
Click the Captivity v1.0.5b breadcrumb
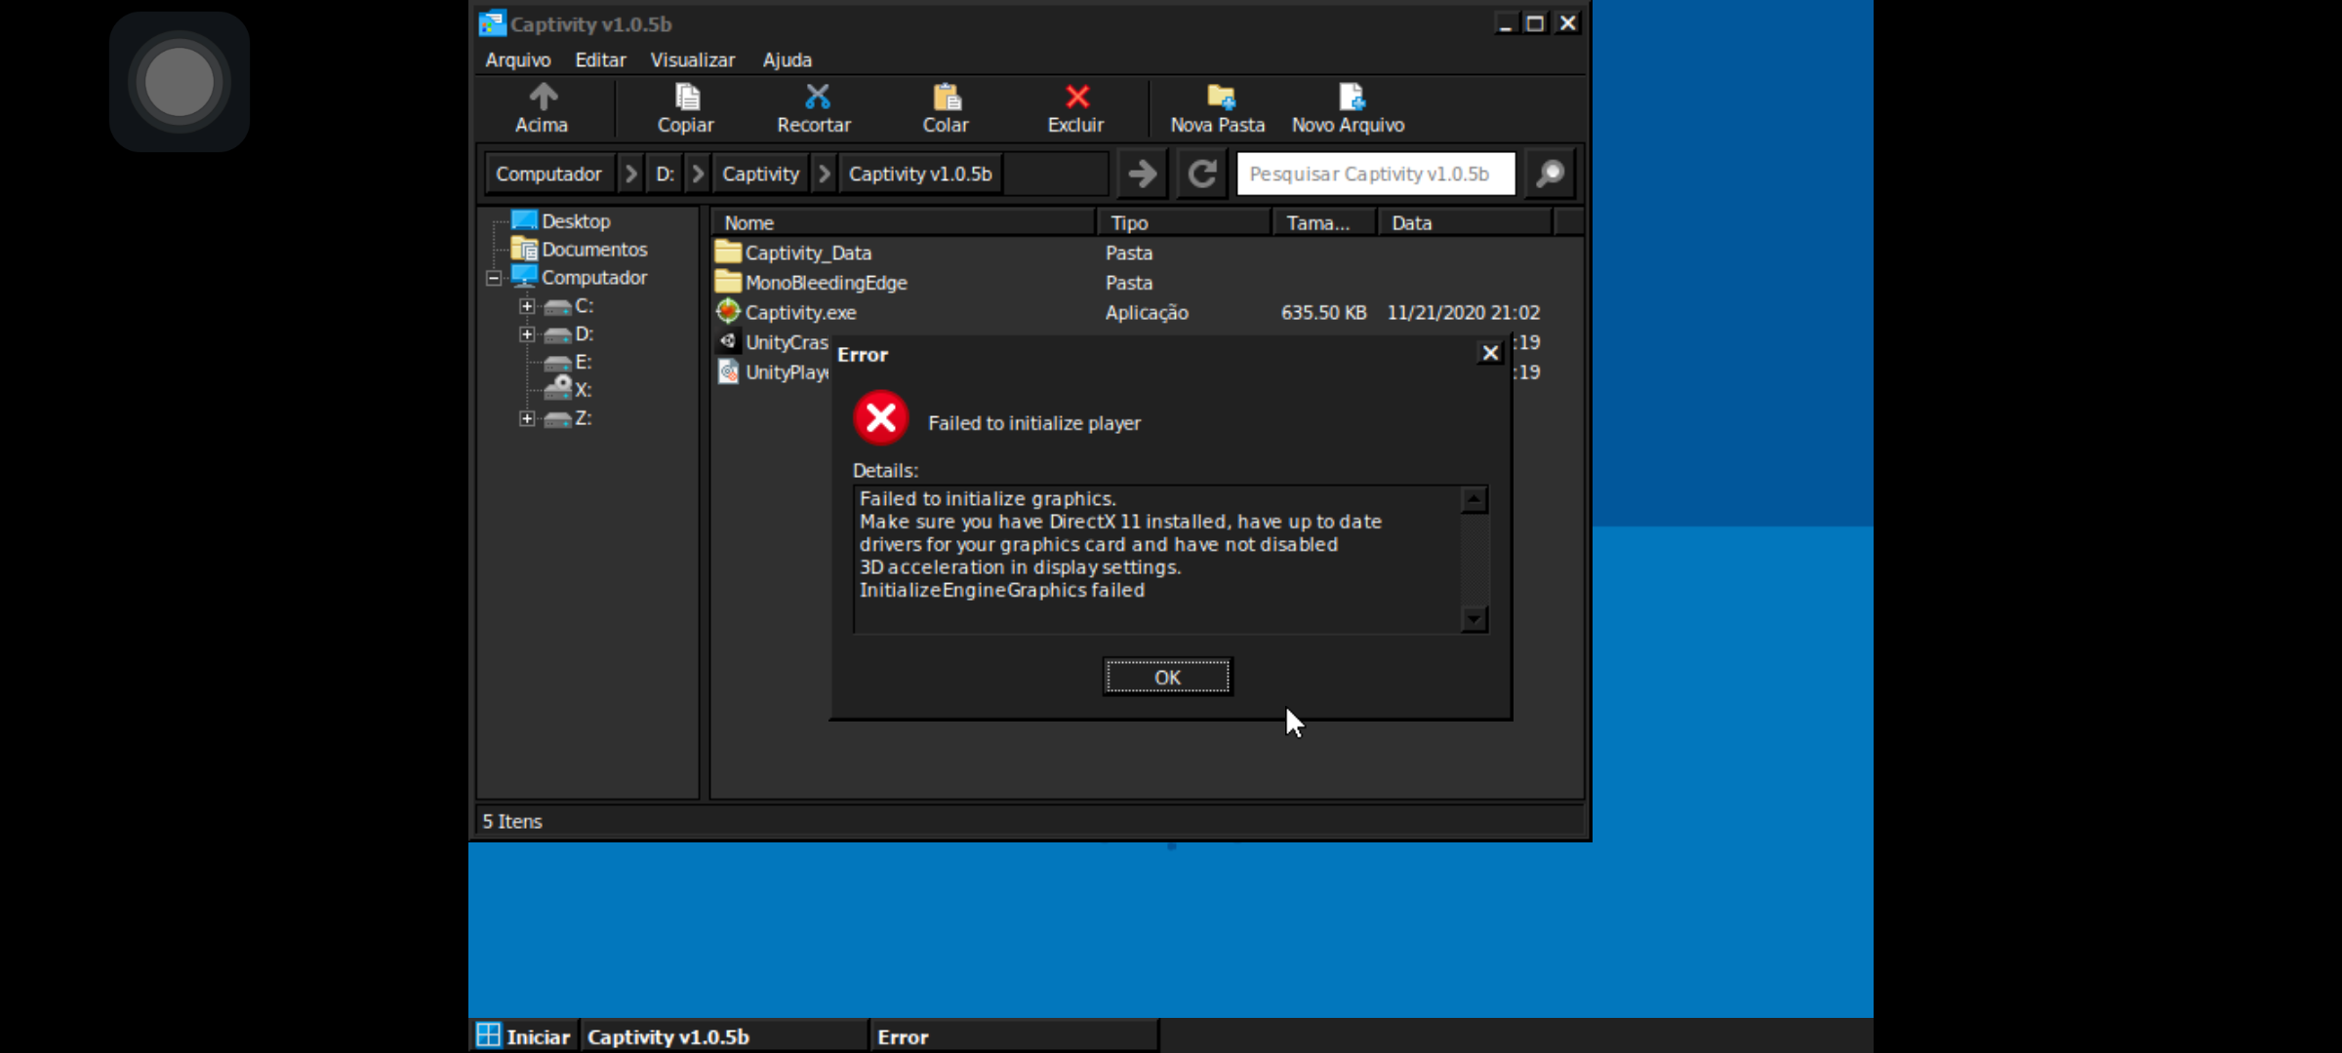tap(920, 175)
